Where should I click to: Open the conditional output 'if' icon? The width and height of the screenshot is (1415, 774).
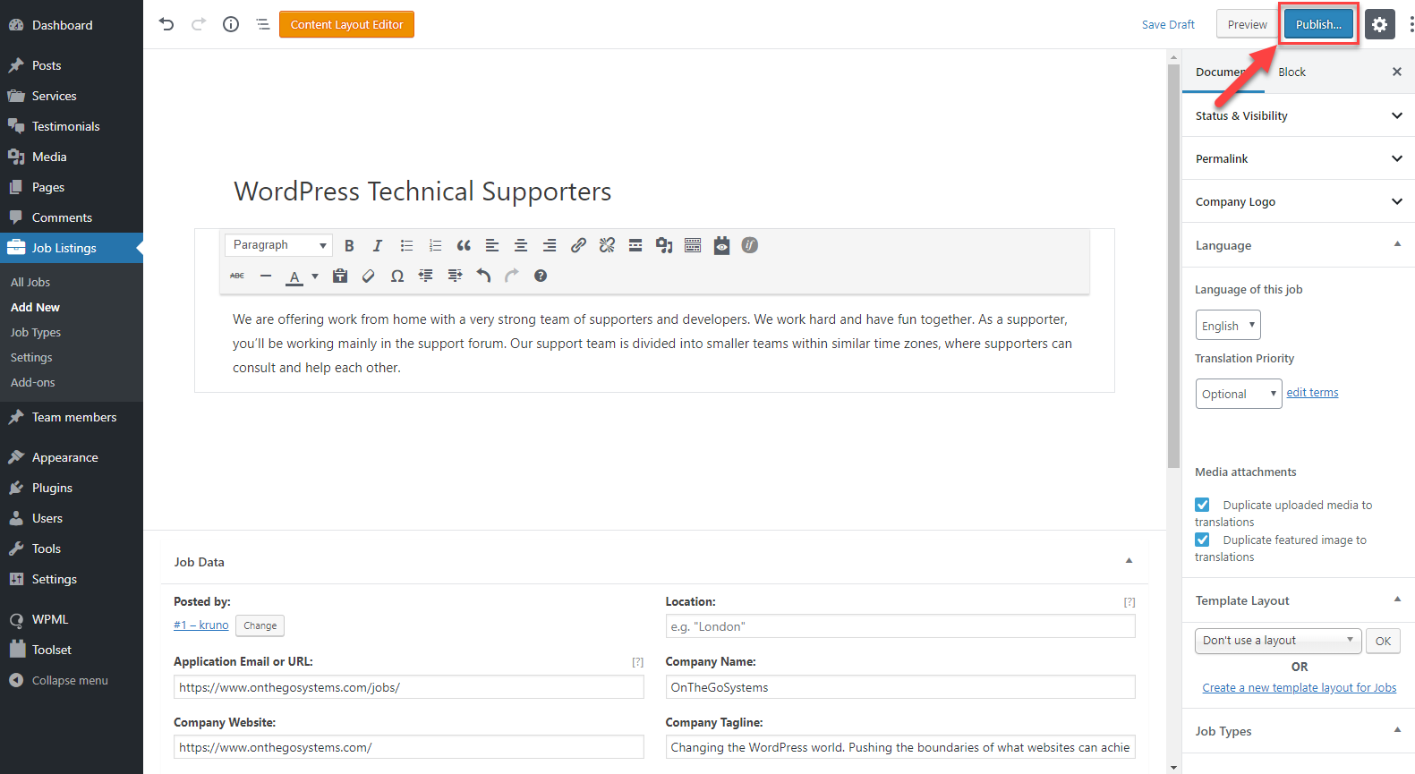(750, 245)
